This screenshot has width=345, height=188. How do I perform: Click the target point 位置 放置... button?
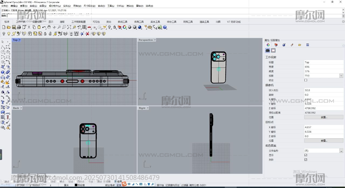[324, 141]
